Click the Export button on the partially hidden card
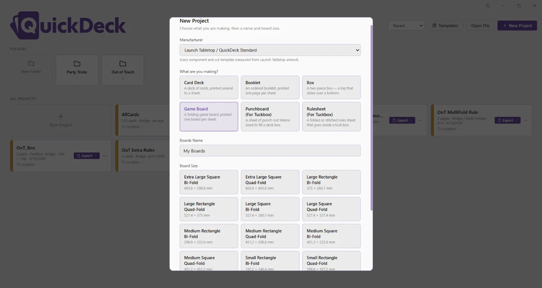Image resolution: width=542 pixels, height=288 pixels. 402,120
